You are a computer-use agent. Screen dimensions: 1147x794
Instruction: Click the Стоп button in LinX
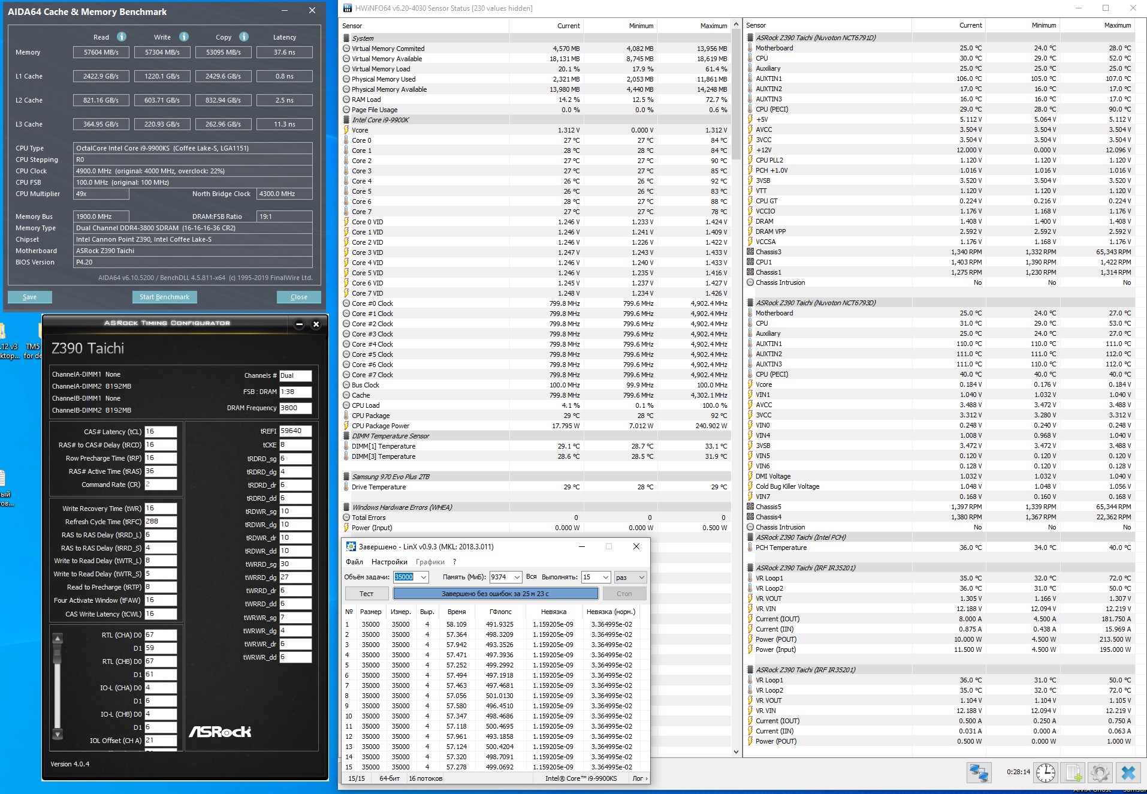(624, 594)
